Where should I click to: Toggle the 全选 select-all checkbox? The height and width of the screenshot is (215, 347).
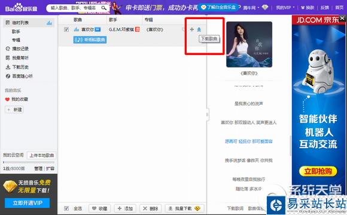pyautogui.click(x=66, y=208)
